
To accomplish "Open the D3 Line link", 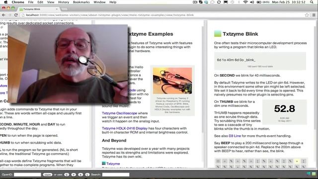I will click(x=235, y=136).
